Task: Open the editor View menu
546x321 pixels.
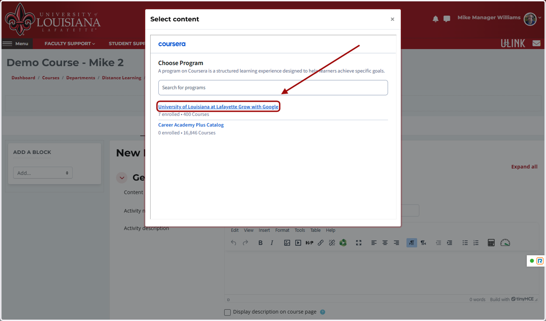Action: (x=249, y=230)
